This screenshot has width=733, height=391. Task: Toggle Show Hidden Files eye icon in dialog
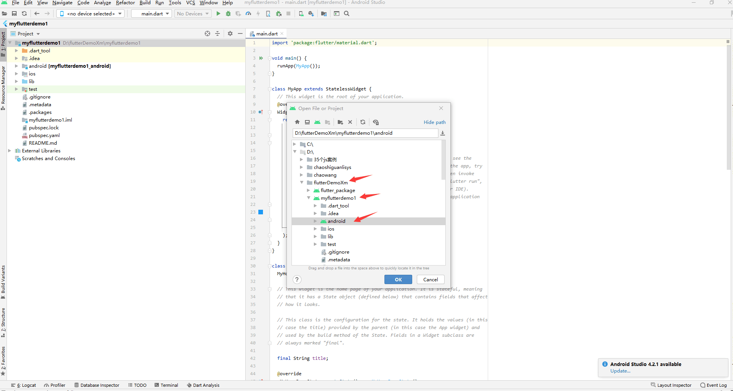[x=376, y=122]
